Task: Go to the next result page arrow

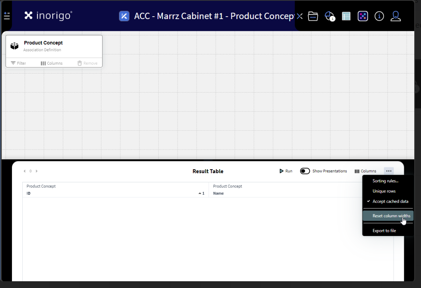Action: (37, 171)
